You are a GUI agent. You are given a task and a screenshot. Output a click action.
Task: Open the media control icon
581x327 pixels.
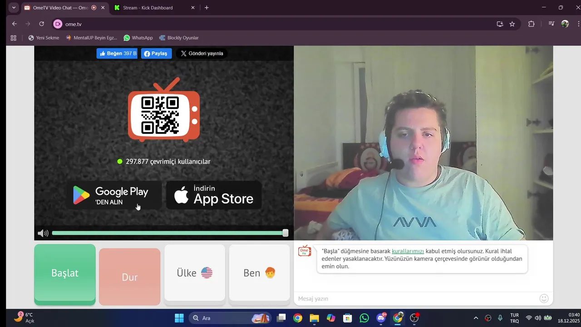[x=551, y=24]
